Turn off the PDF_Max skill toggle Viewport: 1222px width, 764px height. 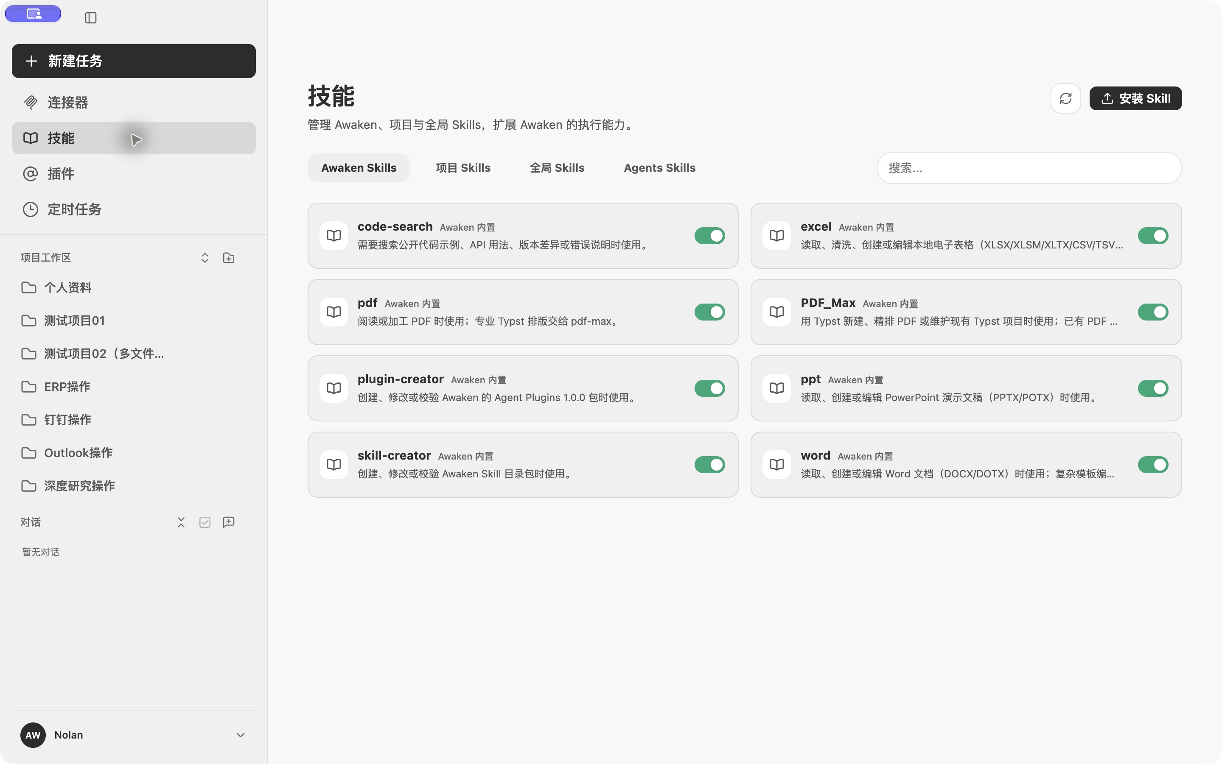click(x=1153, y=312)
